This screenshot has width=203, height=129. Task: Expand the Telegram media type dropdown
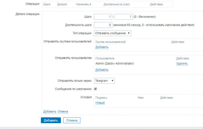coord(105,81)
